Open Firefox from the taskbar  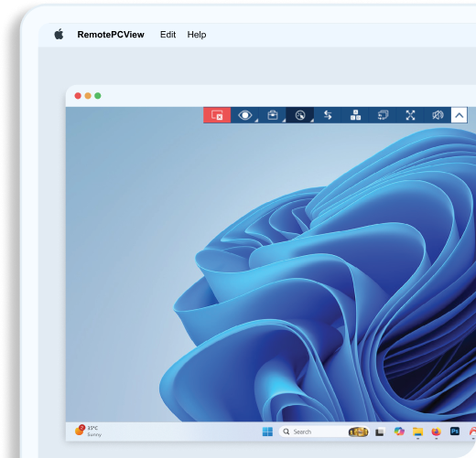(x=437, y=431)
